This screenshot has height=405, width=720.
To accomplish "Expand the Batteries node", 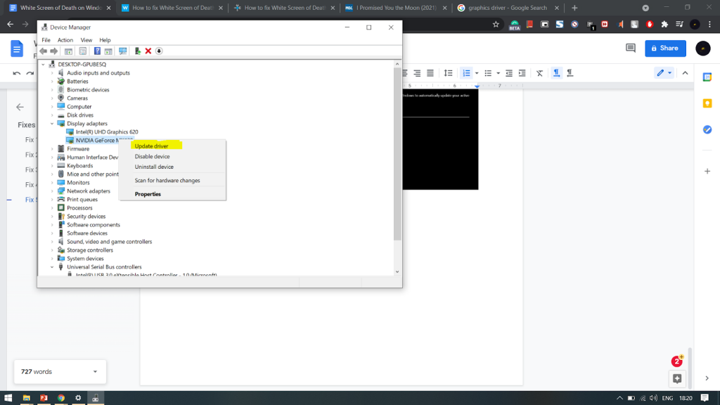I will coord(52,82).
